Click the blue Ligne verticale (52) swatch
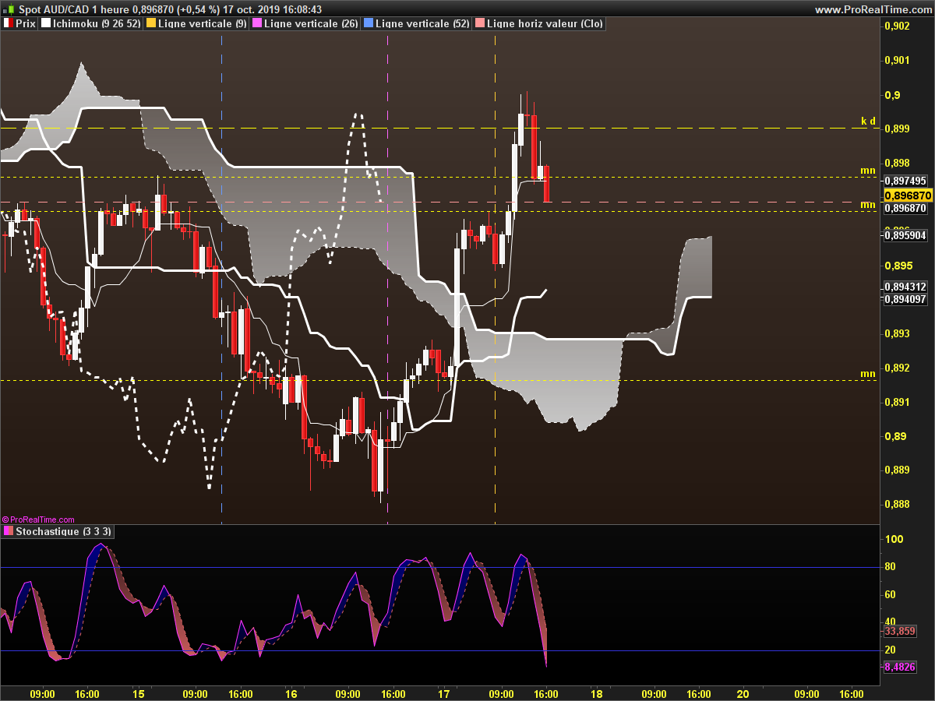This screenshot has width=935, height=701. point(368,24)
